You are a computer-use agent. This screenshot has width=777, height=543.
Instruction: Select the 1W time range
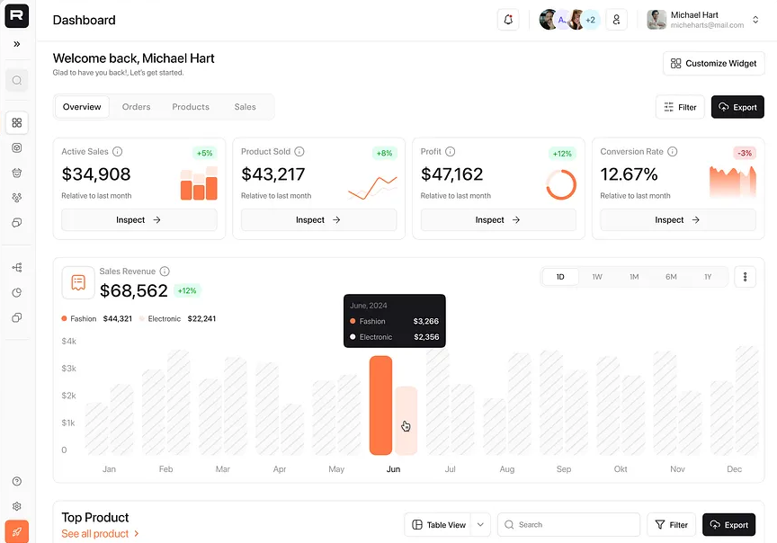click(597, 277)
